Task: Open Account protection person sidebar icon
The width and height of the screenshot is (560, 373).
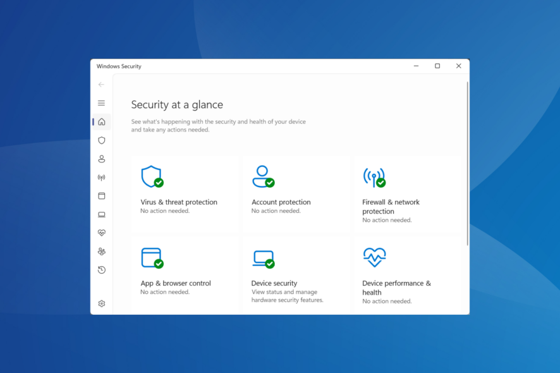Action: (x=102, y=159)
